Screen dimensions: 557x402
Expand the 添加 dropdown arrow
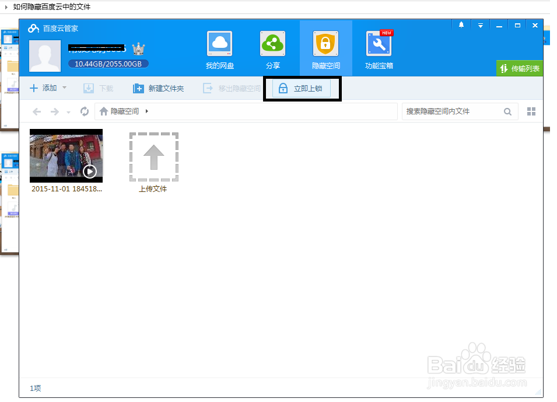[64, 88]
